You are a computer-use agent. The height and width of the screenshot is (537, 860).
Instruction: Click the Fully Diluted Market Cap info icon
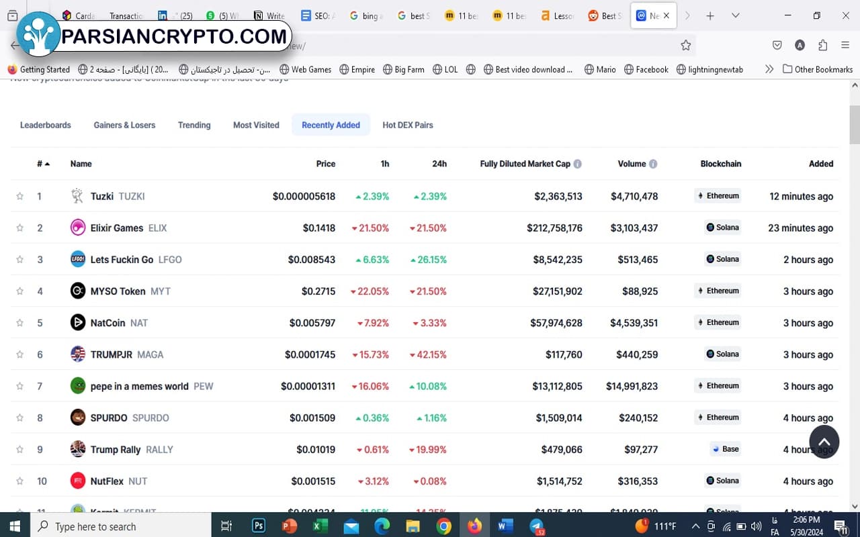point(577,164)
